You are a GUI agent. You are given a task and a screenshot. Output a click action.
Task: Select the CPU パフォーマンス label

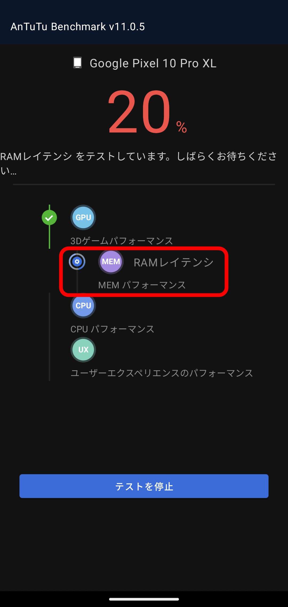(x=112, y=329)
